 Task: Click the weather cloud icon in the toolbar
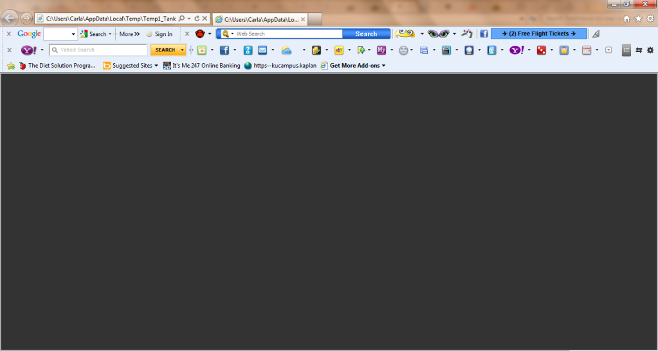[x=287, y=50]
